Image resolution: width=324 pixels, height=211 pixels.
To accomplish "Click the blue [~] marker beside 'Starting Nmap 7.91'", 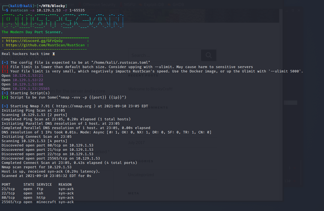I will pyautogui.click(x=5, y=106).
